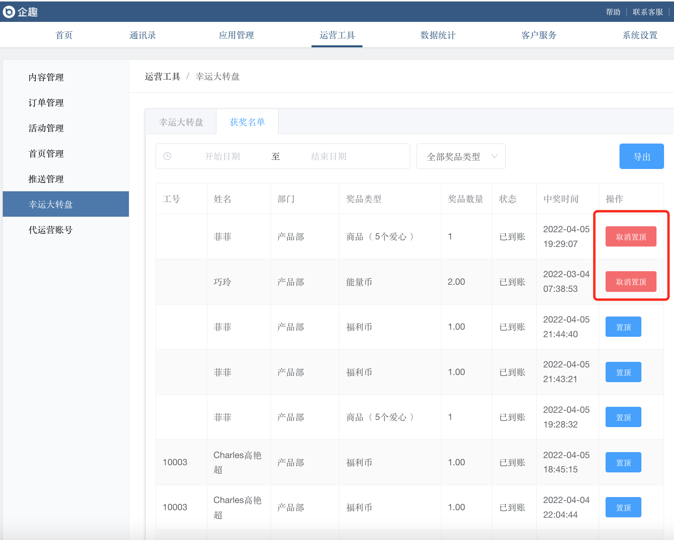Click the 结束日期 input field

[329, 156]
